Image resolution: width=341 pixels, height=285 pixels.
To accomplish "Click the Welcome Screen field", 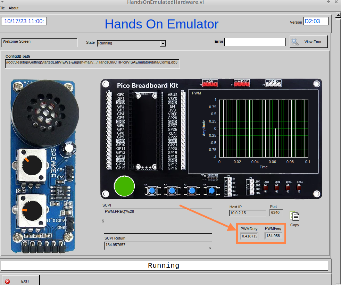I will pyautogui.click(x=39, y=42).
